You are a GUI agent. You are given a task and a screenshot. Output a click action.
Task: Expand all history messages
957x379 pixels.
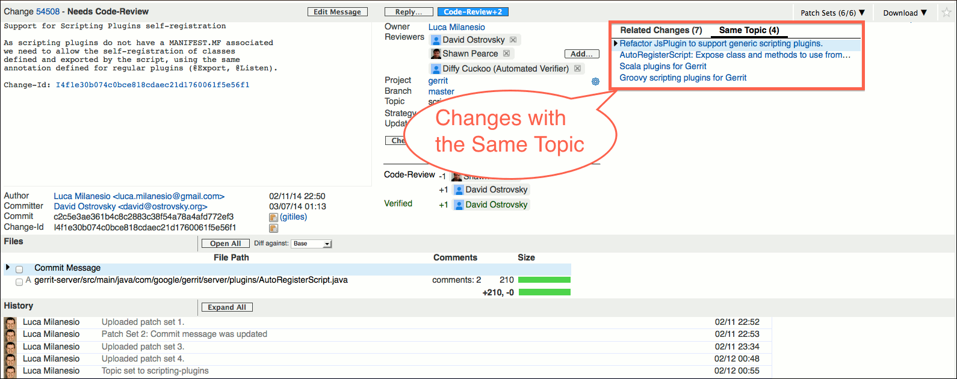[227, 307]
